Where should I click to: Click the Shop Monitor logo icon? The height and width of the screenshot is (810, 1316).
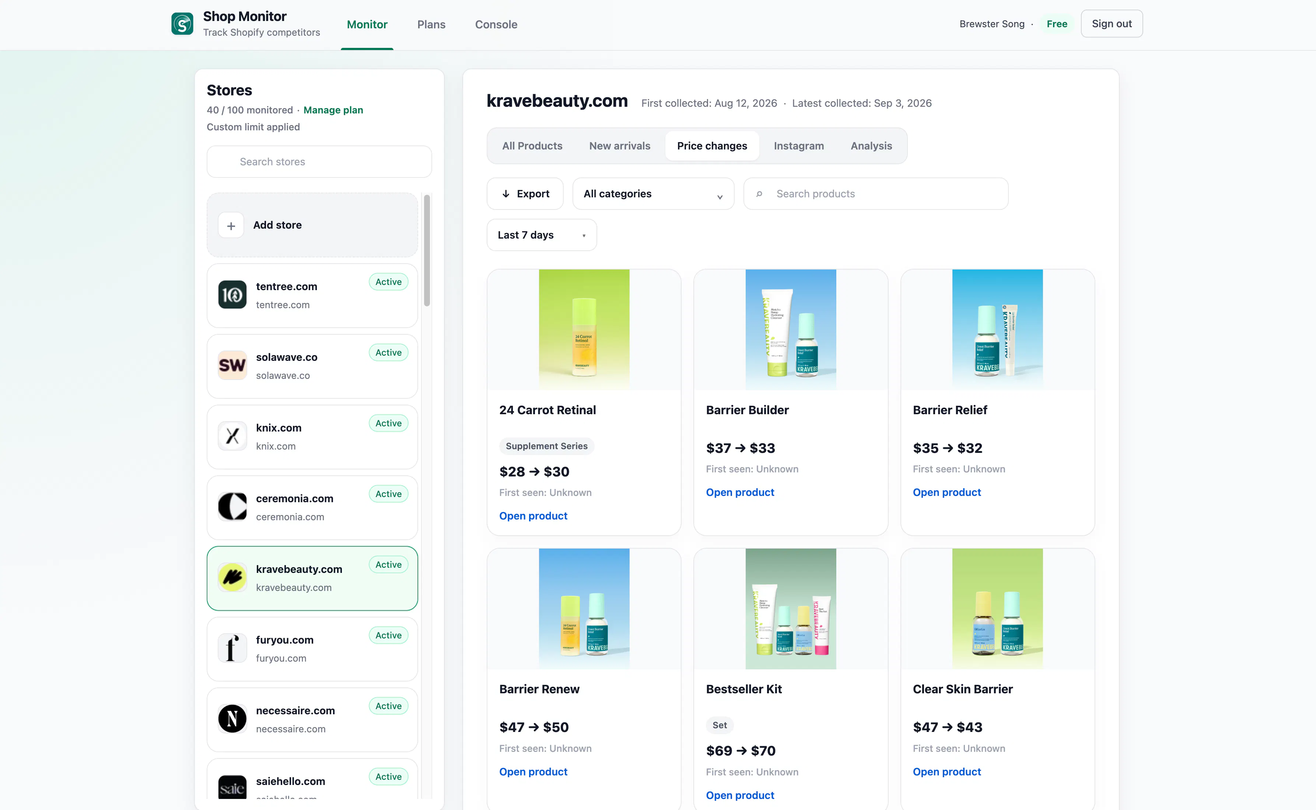(x=182, y=24)
